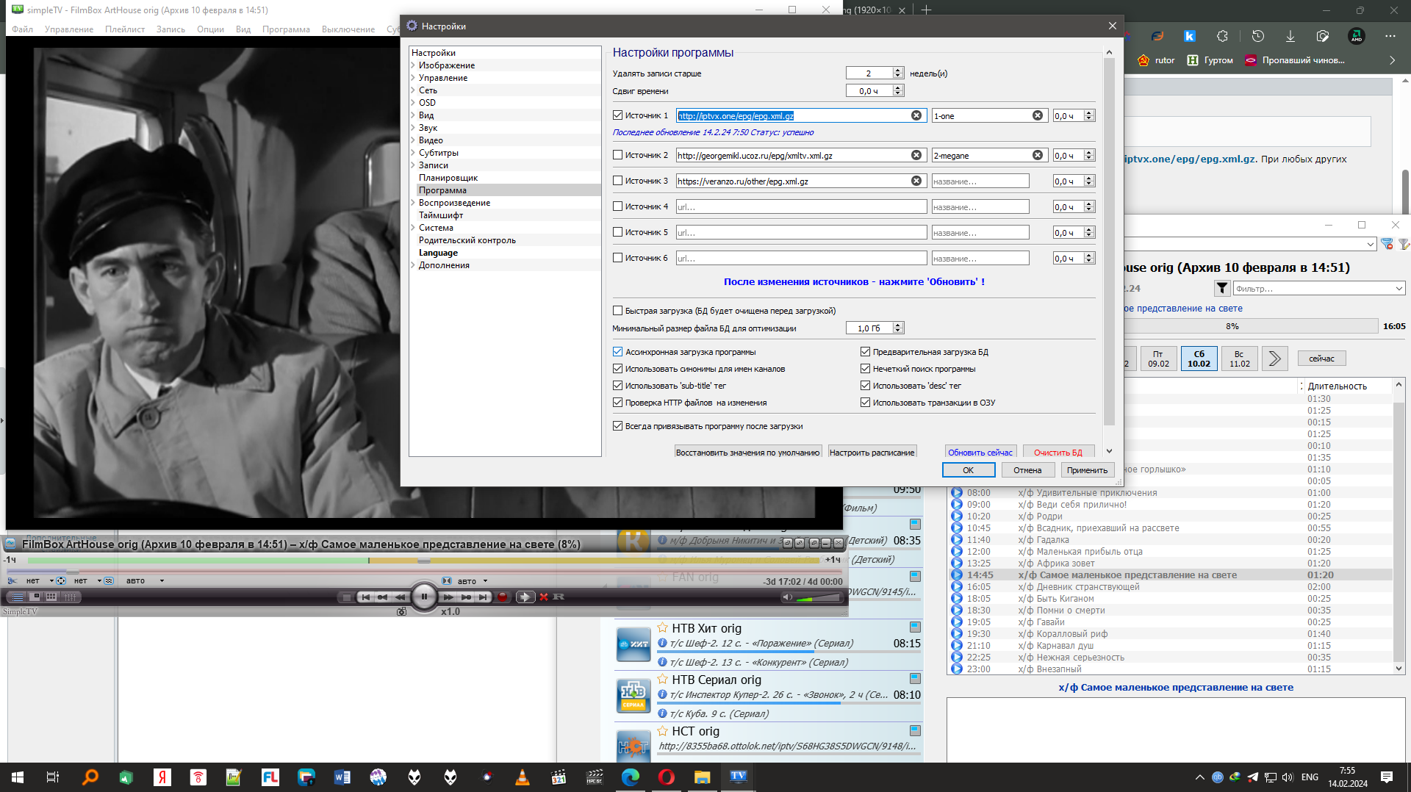Click the equalizer sliders icon in player

point(71,597)
